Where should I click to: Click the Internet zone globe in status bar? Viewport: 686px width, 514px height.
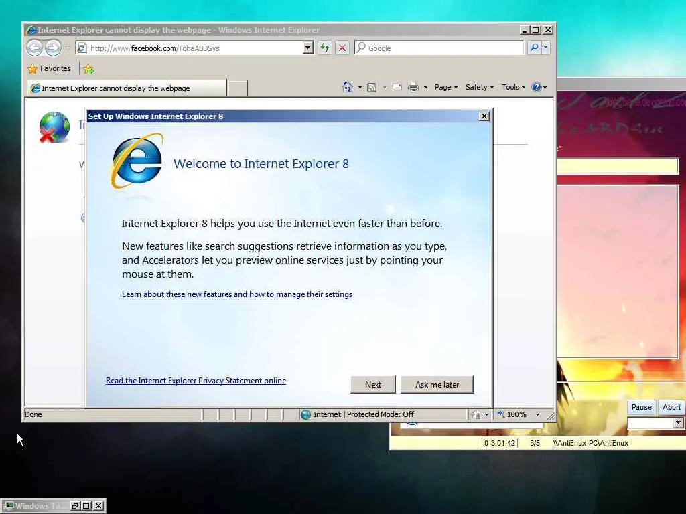[305, 414]
